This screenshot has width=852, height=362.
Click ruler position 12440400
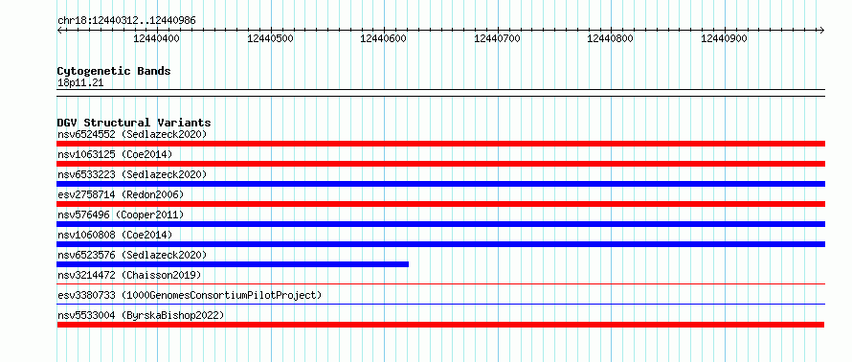156,38
